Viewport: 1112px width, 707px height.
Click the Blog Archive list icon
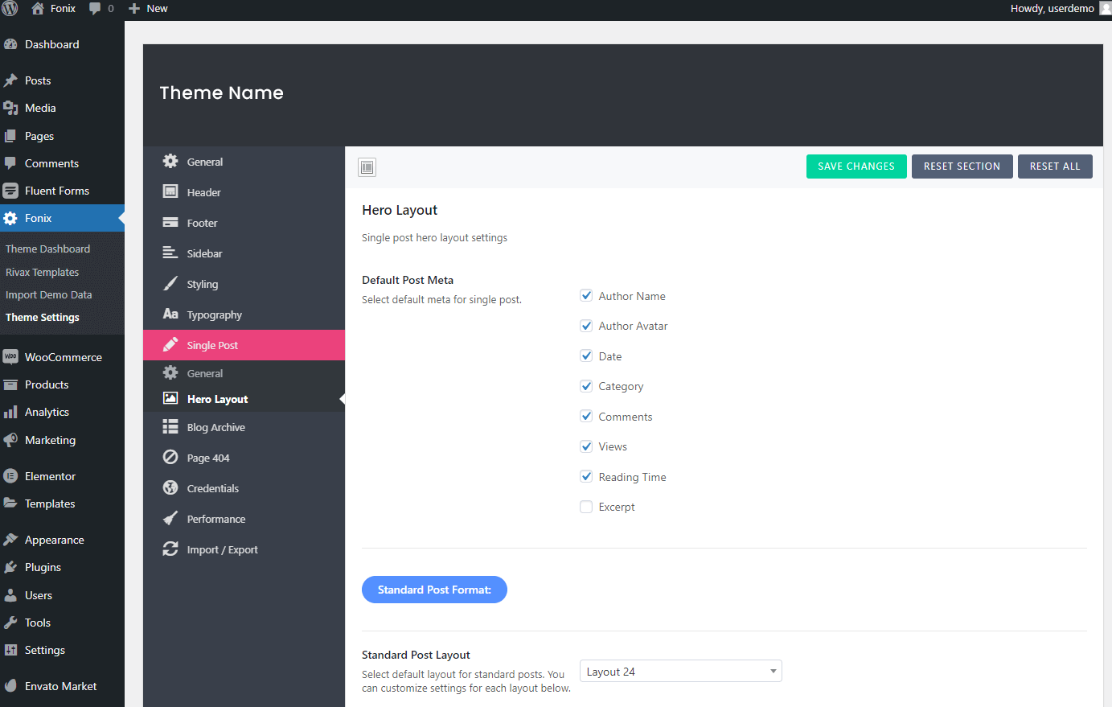(x=170, y=427)
